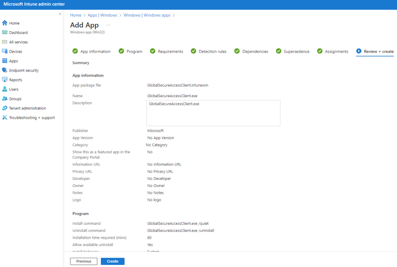The image size is (397, 267).
Task: Open Dashboard in the left navigation
Action: 19,33
